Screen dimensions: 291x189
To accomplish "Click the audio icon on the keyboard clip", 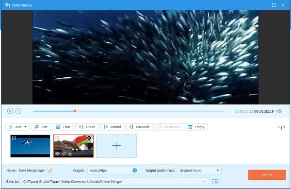I will pyautogui.click(x=57, y=154).
